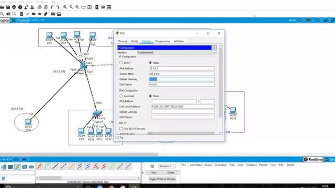Image resolution: width=335 pixels, height=188 pixels.
Task: Select the Draw Ellipse tool
Action: pyautogui.click(x=40, y=14)
